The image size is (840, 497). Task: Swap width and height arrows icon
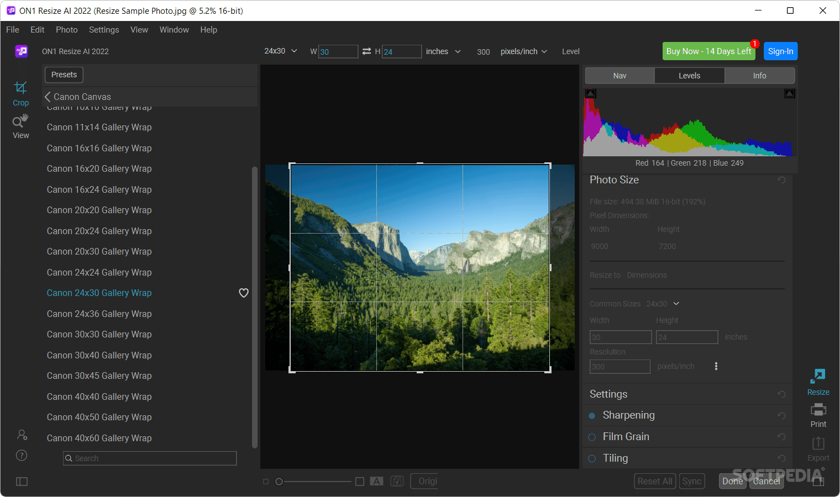coord(367,51)
